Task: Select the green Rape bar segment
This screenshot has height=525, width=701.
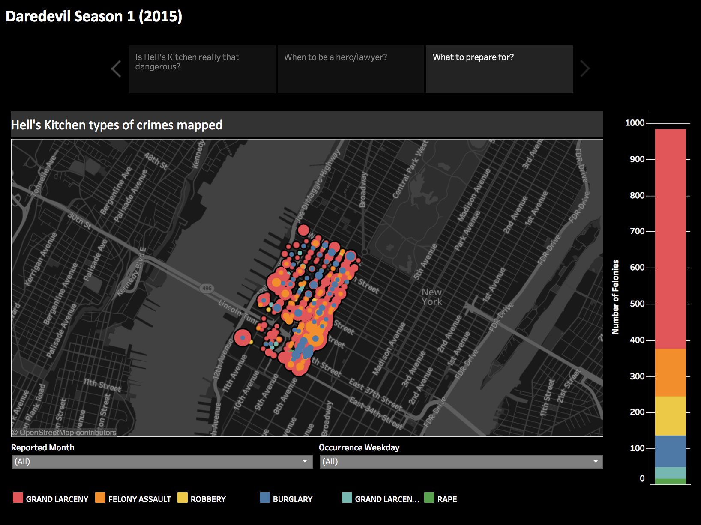Action: click(671, 481)
